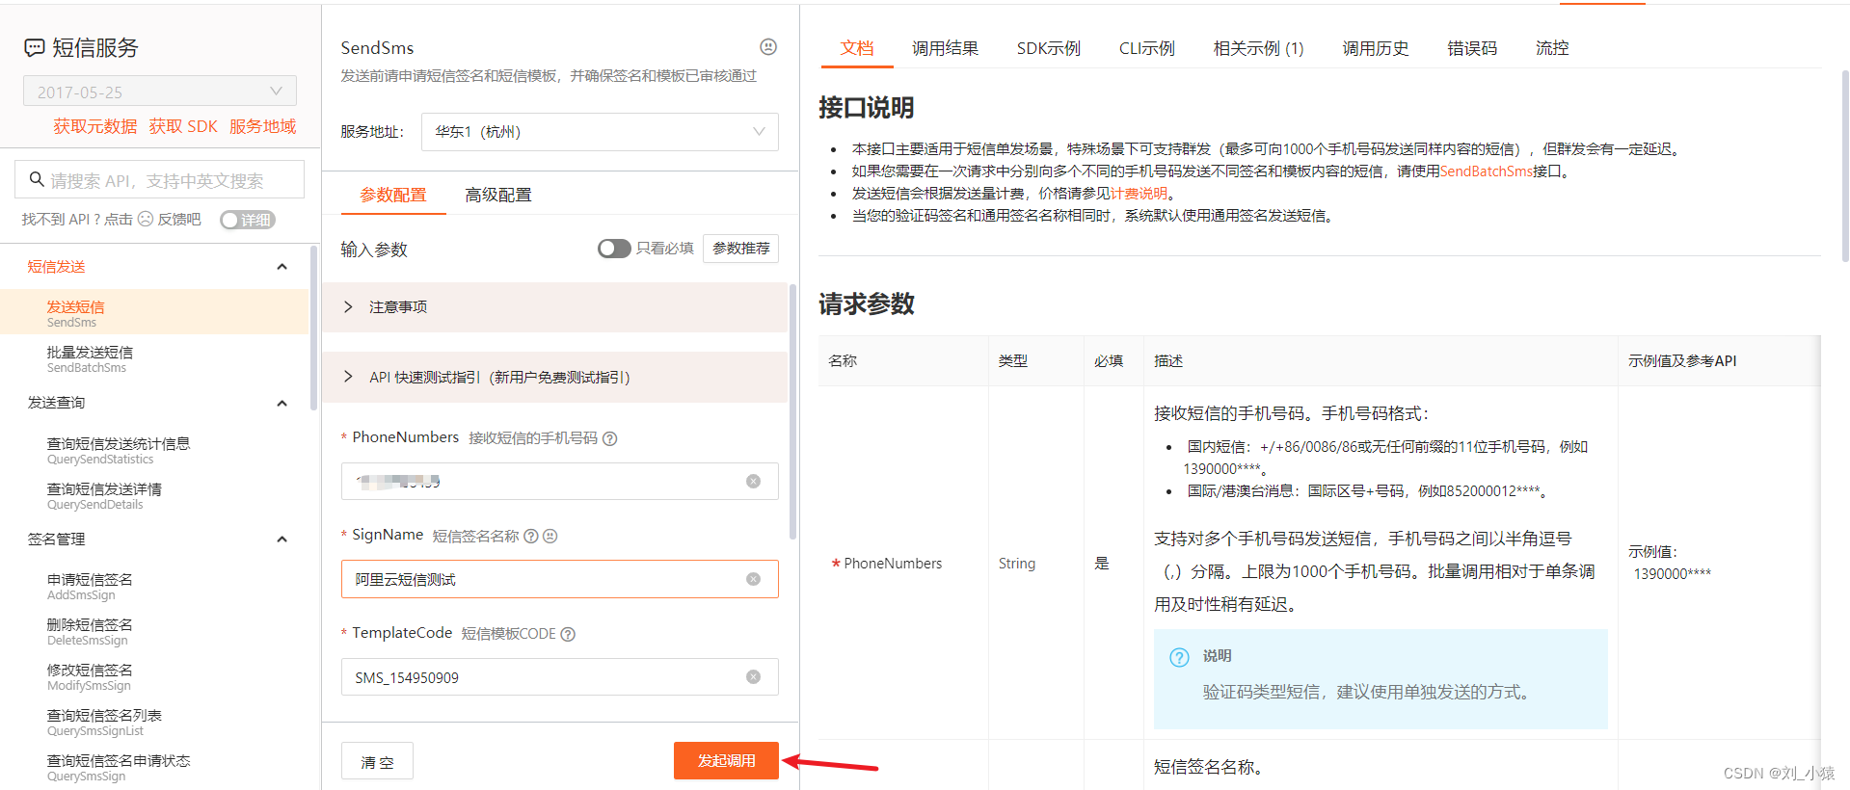1850x790 pixels.
Task: Collapse the 签名管理 sidebar group
Action: (282, 540)
